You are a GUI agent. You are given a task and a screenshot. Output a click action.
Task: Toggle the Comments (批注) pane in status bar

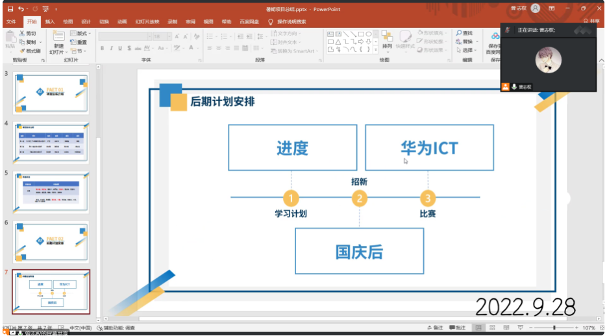pos(457,328)
